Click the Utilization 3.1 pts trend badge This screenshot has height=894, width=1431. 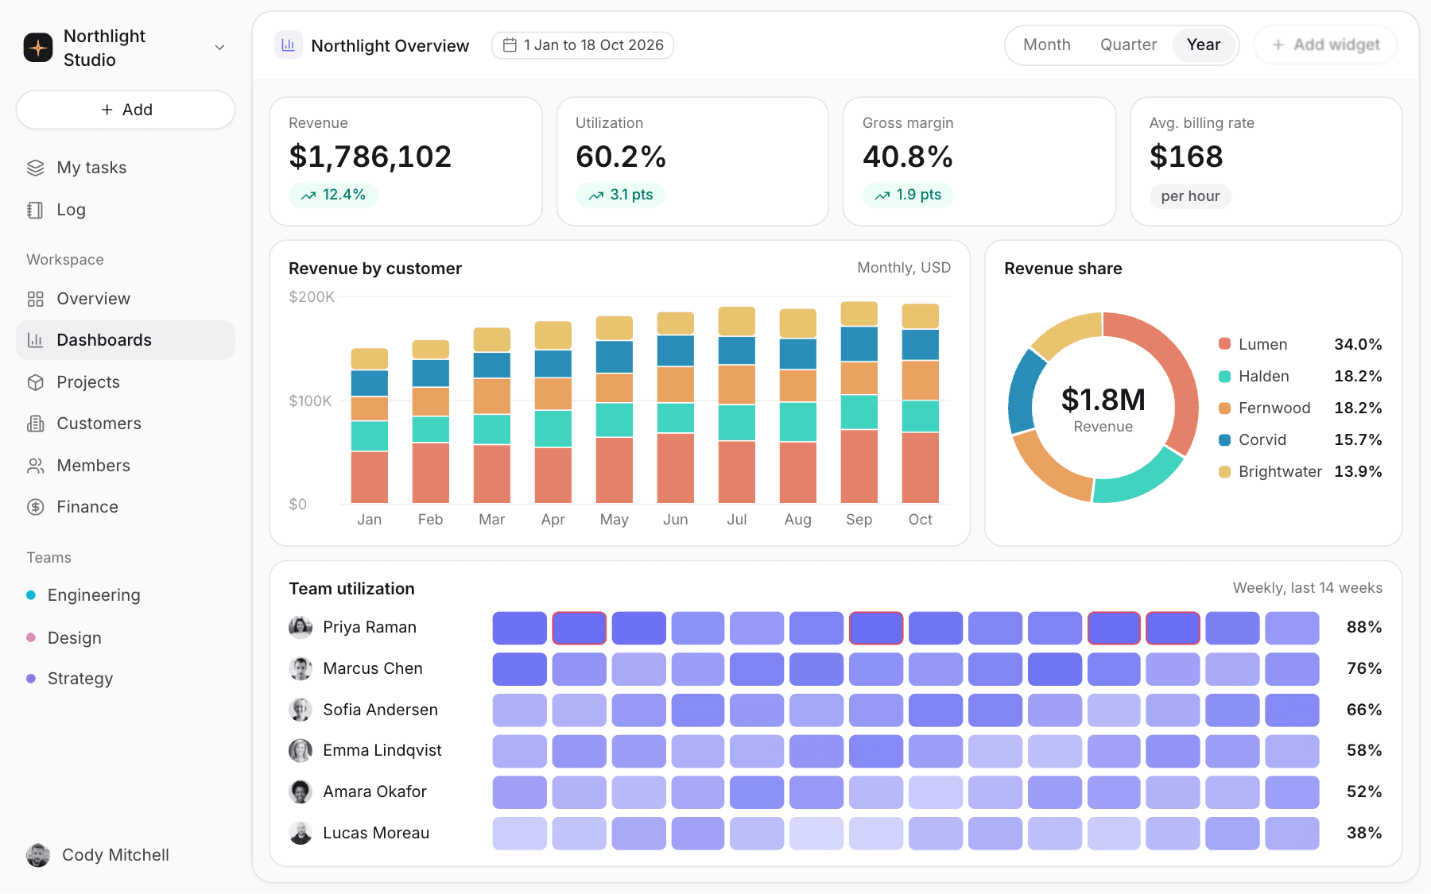(x=620, y=195)
